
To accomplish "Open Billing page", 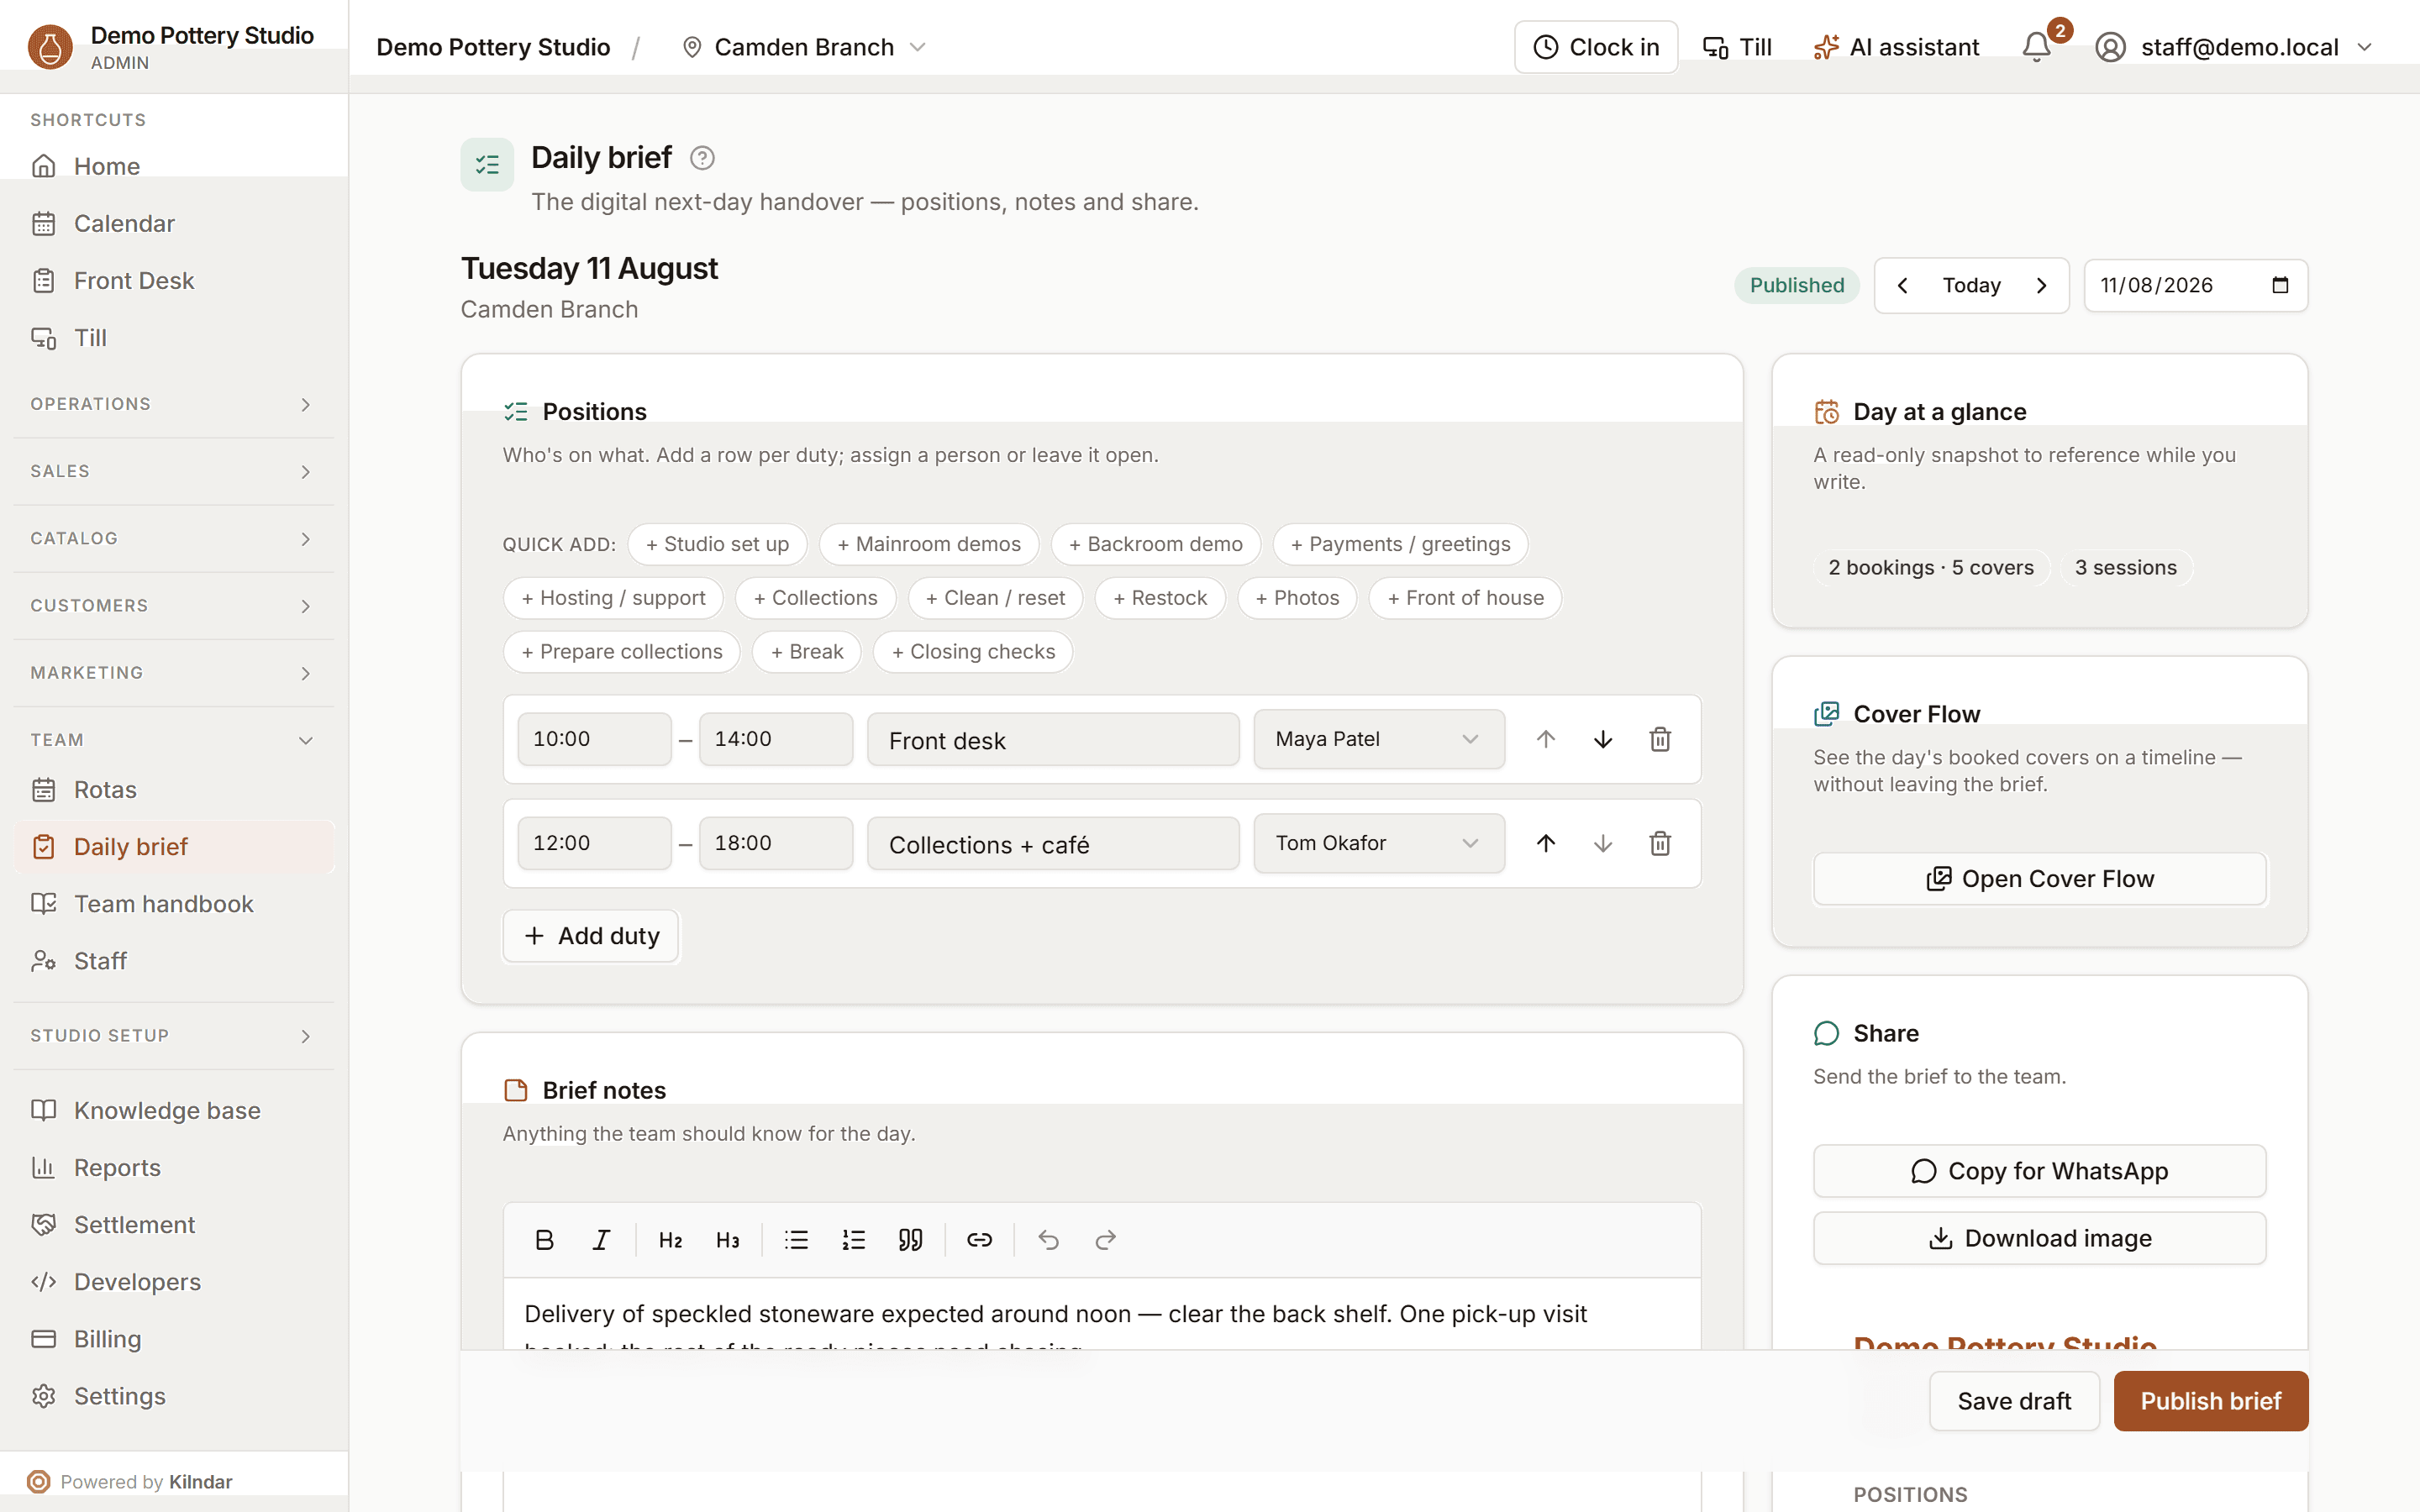I will pos(173,1339).
